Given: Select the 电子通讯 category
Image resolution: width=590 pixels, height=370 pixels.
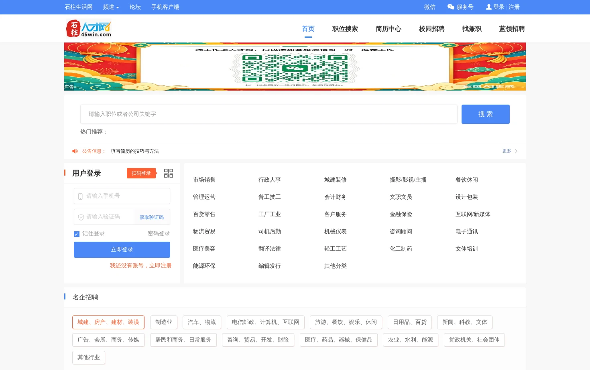Looking at the screenshot, I should coord(467,231).
